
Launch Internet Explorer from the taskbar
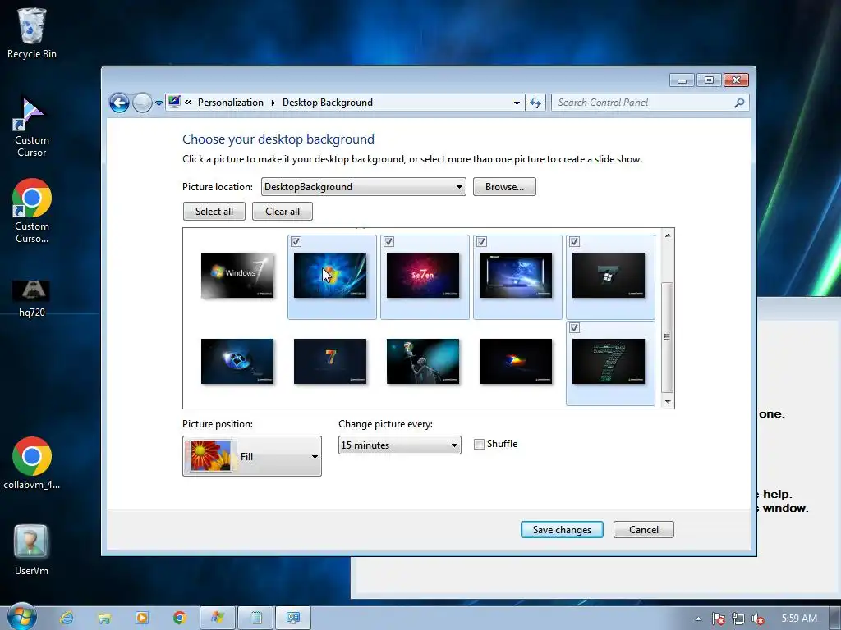click(67, 618)
